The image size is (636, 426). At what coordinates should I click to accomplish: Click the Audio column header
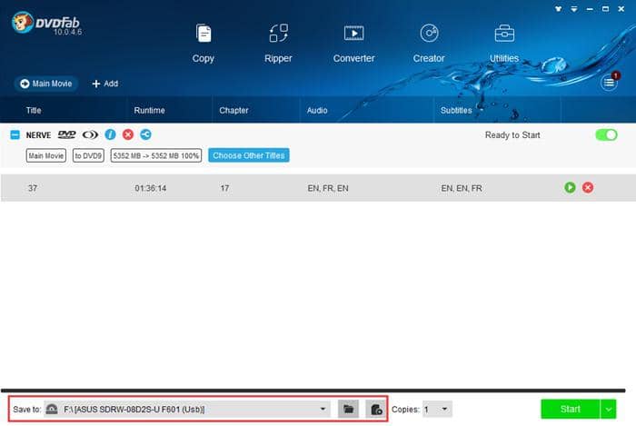tap(317, 110)
